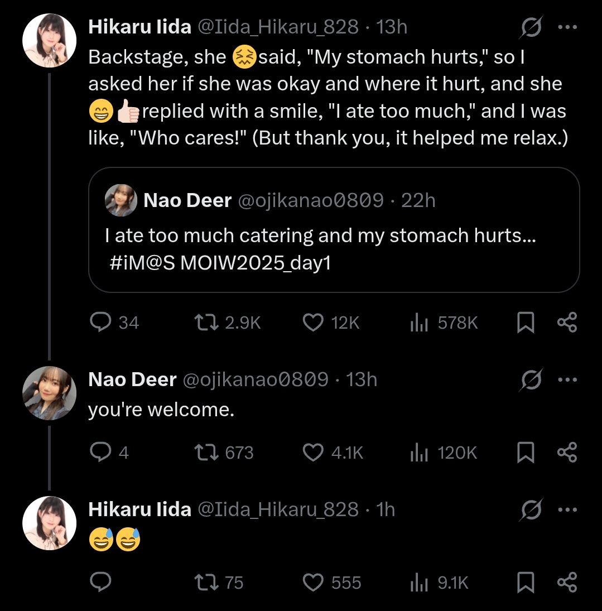This screenshot has height=611, width=602.
Task: Reply to Nao Deer's "you're welcome" tweet
Action: (100, 453)
